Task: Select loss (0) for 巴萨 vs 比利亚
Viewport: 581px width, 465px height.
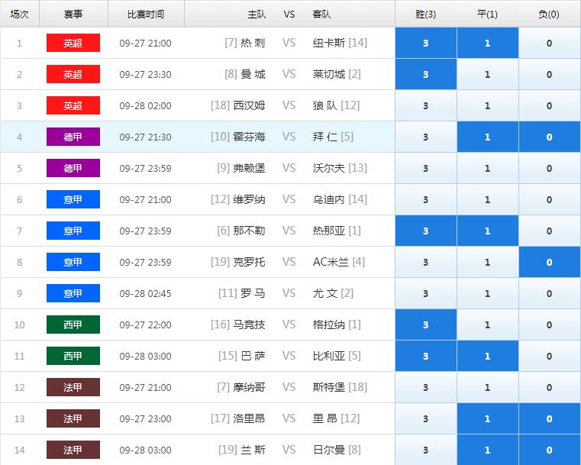Action: [x=550, y=356]
